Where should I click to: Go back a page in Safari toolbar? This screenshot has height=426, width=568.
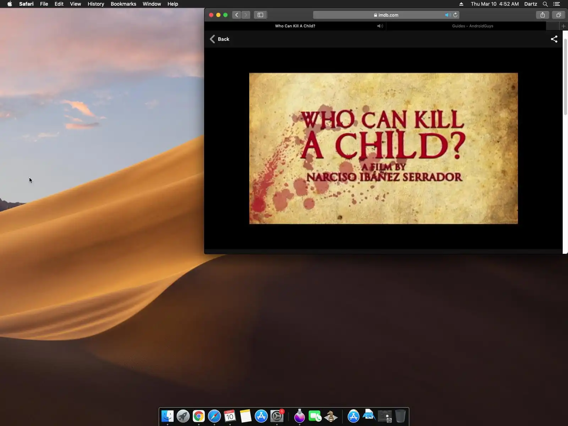click(x=237, y=15)
